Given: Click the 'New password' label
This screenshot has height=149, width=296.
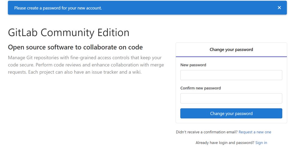Looking at the screenshot, I should (193, 65).
